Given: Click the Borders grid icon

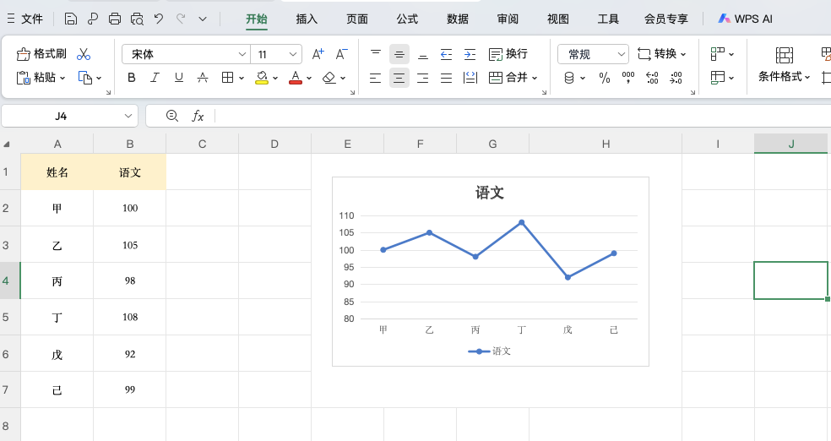Looking at the screenshot, I should (227, 78).
